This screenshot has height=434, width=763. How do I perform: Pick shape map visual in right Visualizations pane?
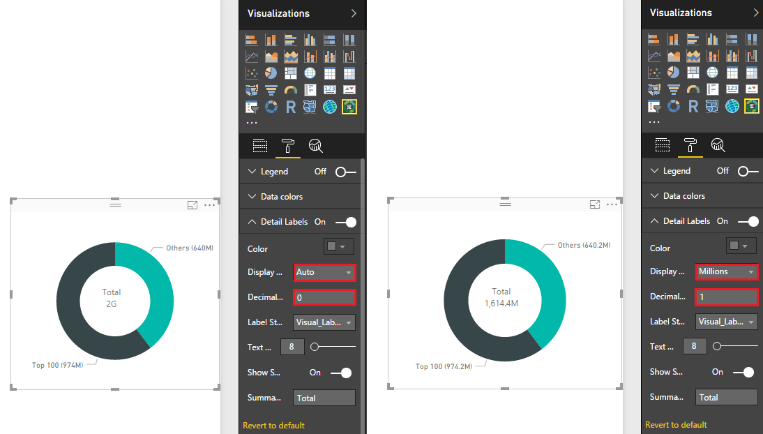(x=712, y=105)
